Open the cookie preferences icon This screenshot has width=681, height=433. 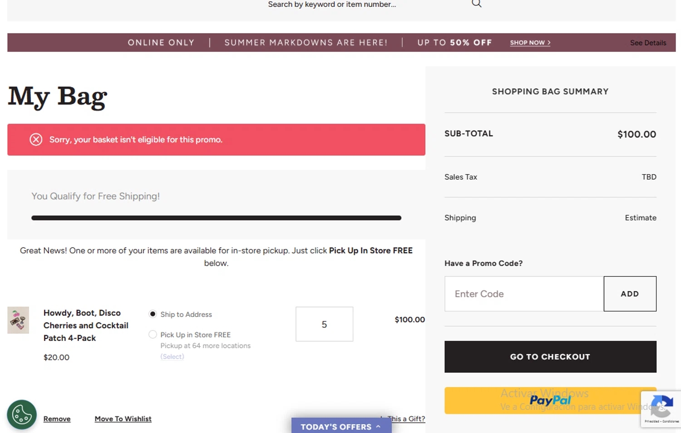[x=21, y=414]
